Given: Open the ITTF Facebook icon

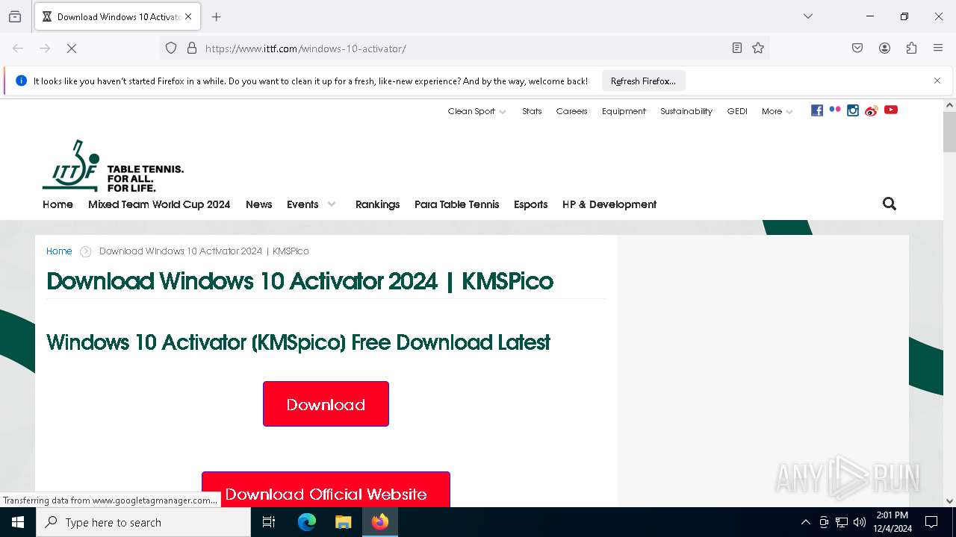Looking at the screenshot, I should pos(817,110).
